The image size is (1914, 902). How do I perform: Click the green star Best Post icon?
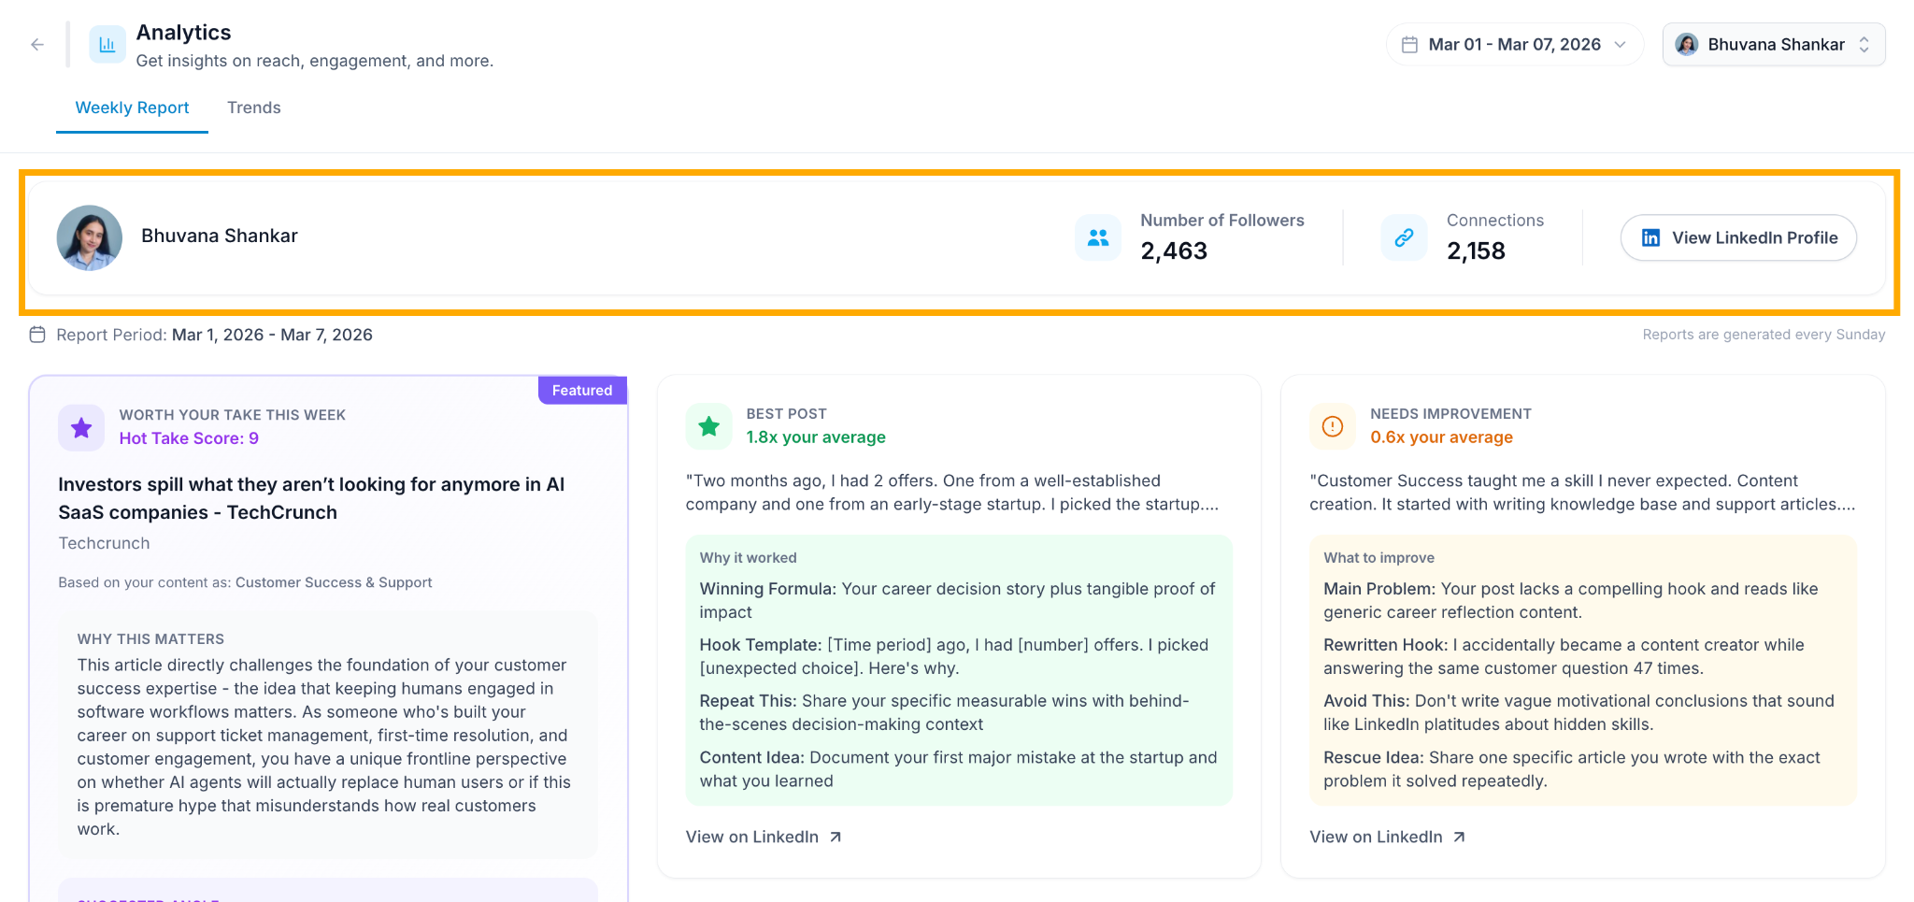tap(709, 427)
